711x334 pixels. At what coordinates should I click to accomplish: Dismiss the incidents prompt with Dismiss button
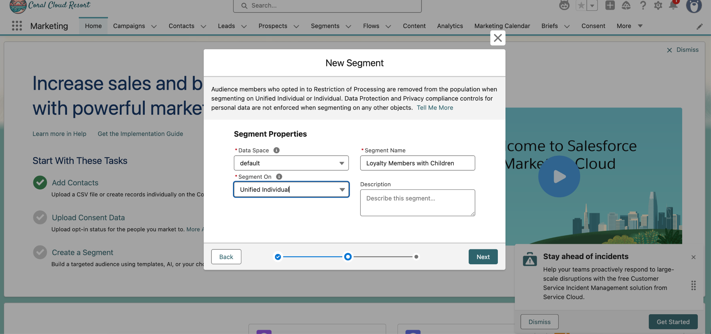click(539, 322)
